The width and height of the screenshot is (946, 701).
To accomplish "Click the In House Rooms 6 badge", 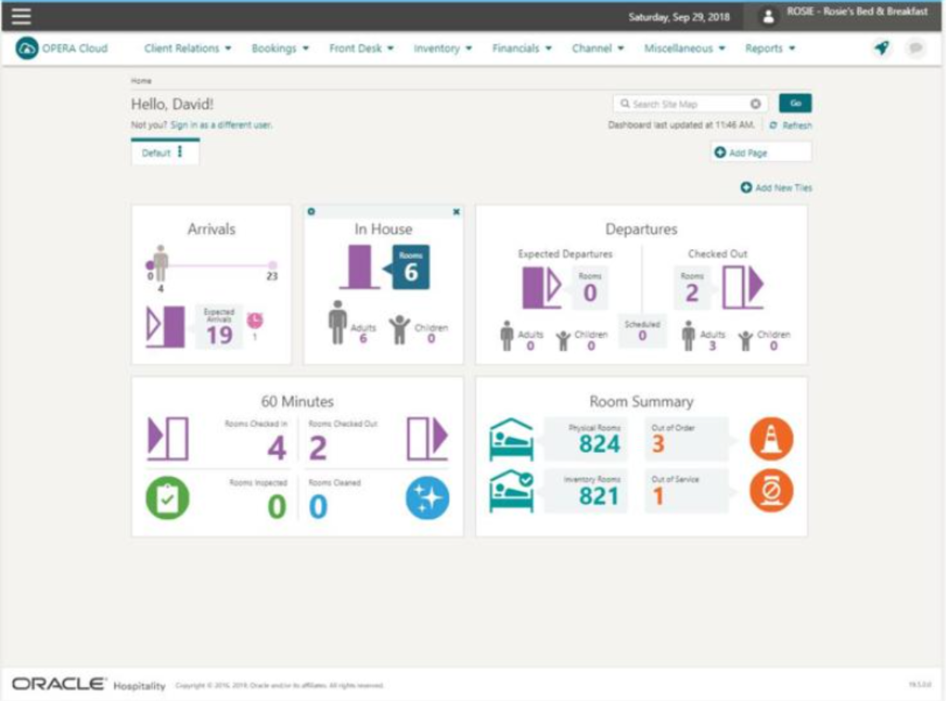I will (x=410, y=267).
